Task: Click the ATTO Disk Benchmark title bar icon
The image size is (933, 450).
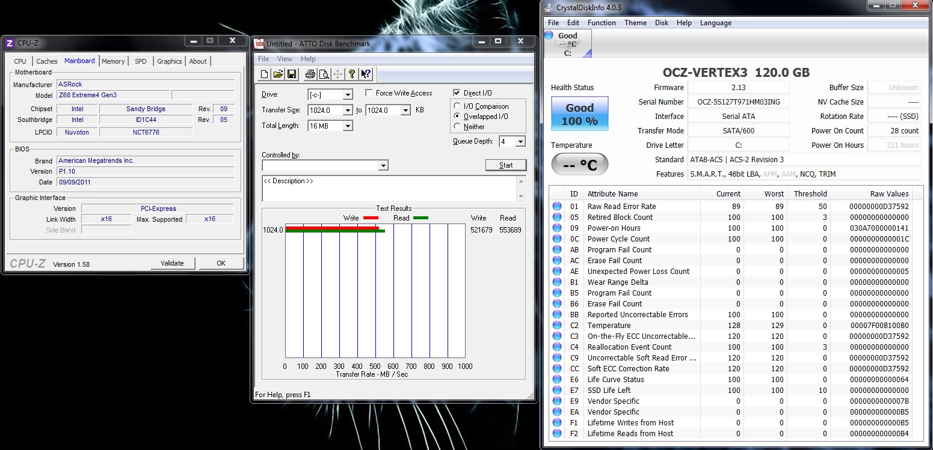Action: pyautogui.click(x=259, y=43)
